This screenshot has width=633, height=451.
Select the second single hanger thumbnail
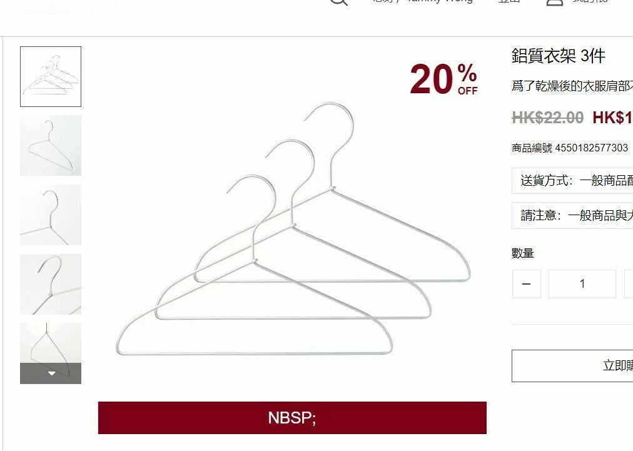point(51,145)
